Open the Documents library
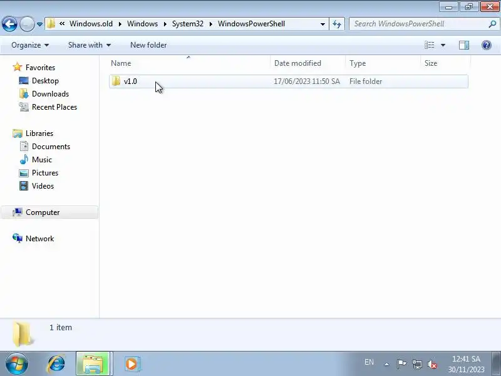 tap(51, 147)
